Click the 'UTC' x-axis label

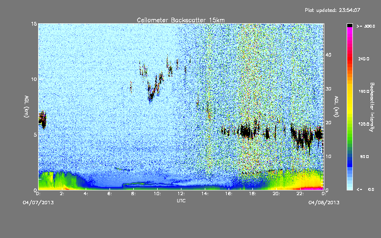181,200
